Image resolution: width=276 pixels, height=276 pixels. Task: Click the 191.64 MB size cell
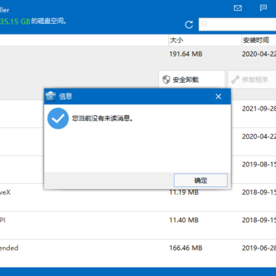(x=186, y=54)
